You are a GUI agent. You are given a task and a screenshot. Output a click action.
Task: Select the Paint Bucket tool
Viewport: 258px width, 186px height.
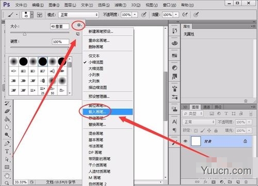point(7,119)
